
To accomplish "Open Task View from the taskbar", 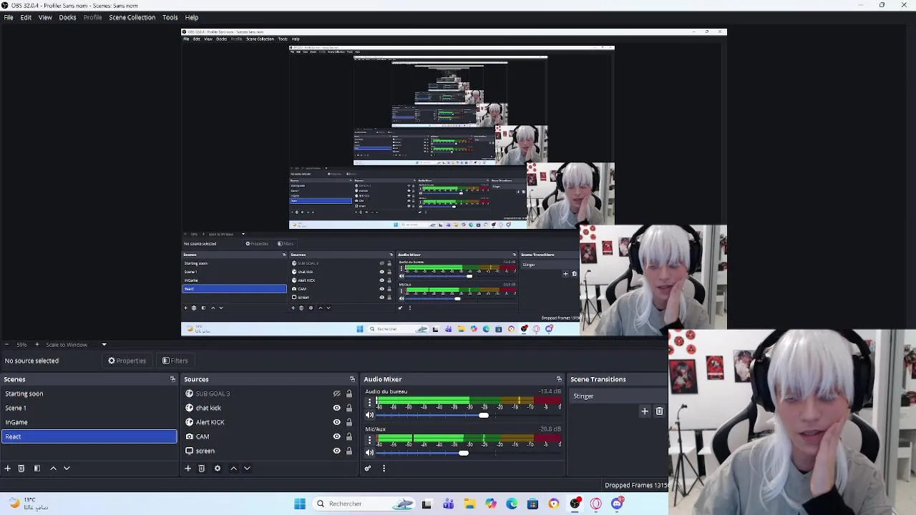I will pos(427,504).
